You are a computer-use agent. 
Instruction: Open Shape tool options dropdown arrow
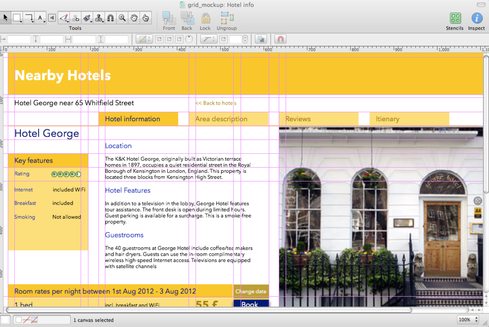coord(21,22)
